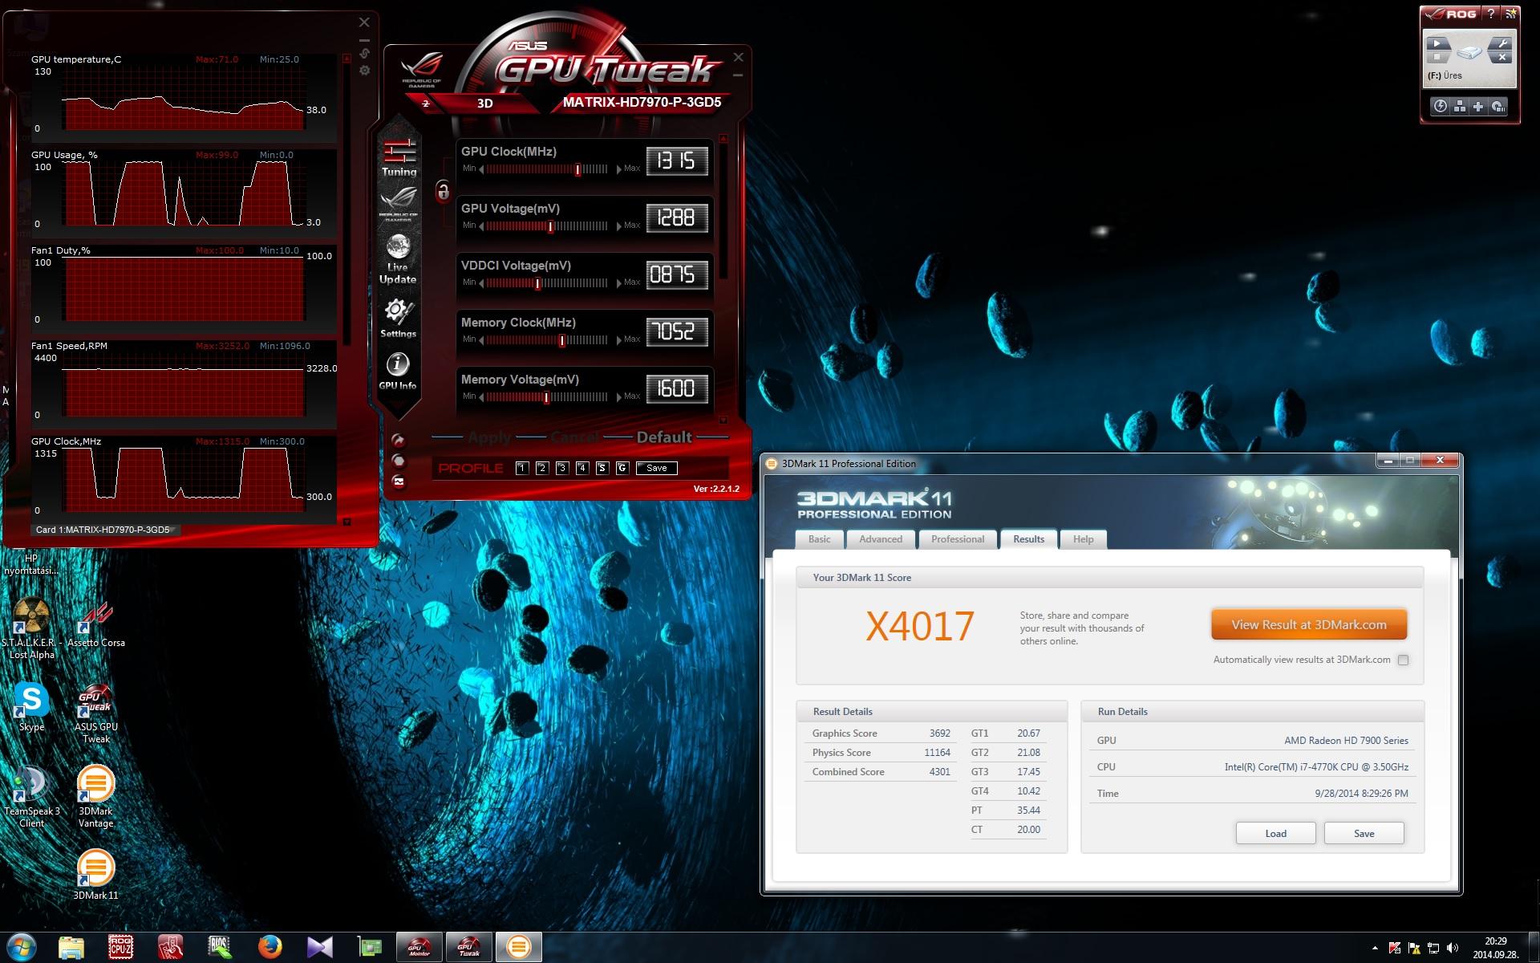This screenshot has width=1540, height=963.
Task: Select the Results tab in 3DMark 11
Action: click(x=1029, y=539)
